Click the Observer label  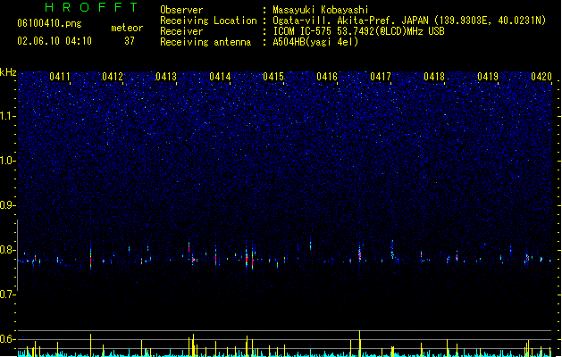[x=181, y=10]
